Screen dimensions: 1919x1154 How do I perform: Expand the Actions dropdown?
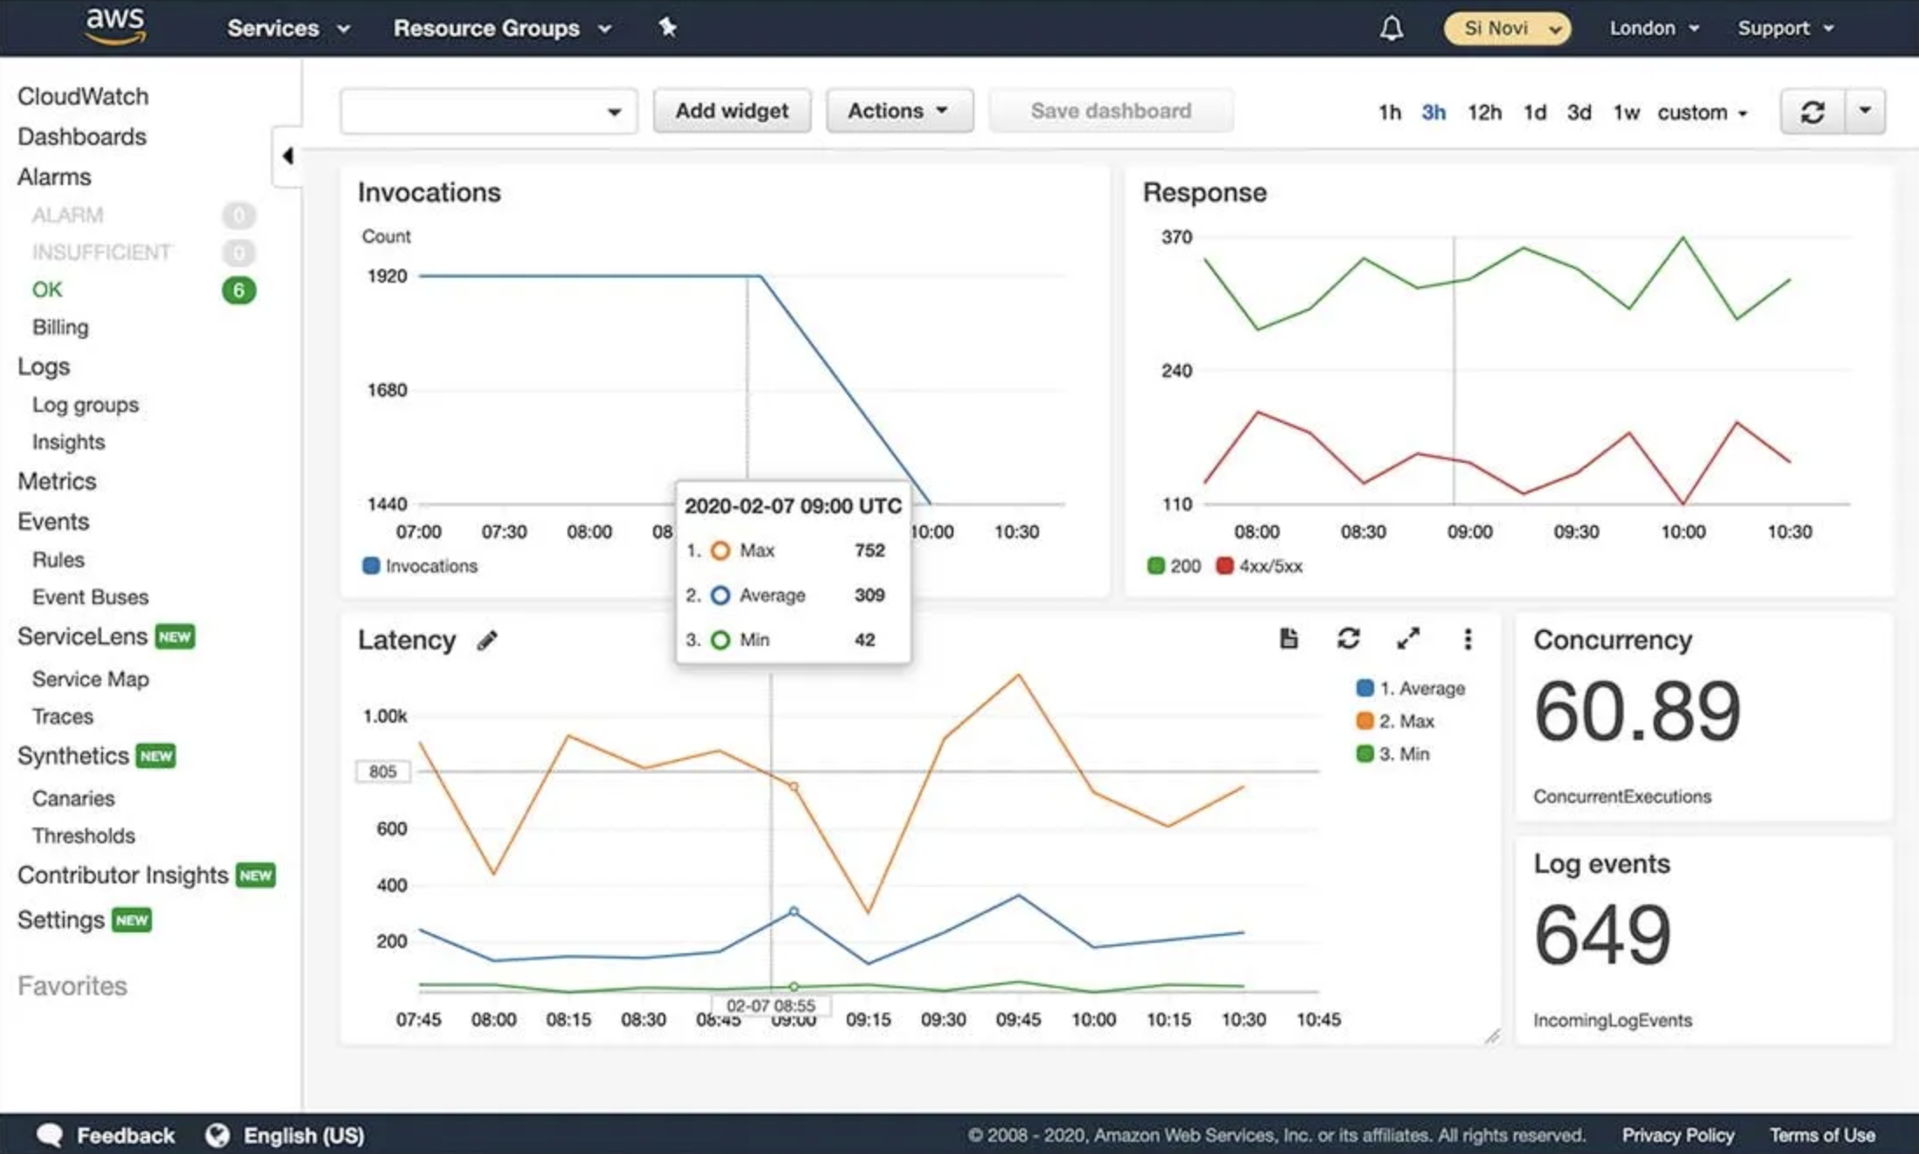[898, 111]
